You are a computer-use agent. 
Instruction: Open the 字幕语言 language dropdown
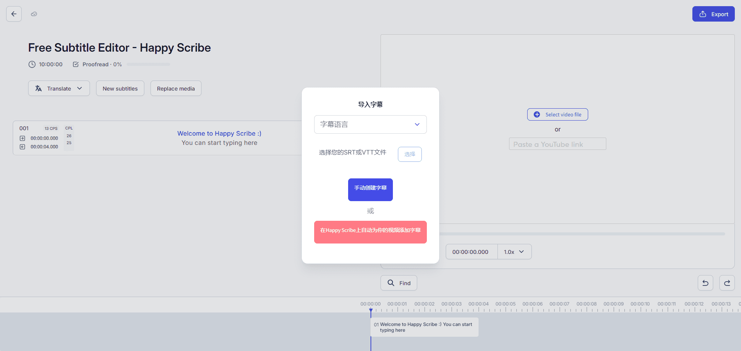(370, 124)
